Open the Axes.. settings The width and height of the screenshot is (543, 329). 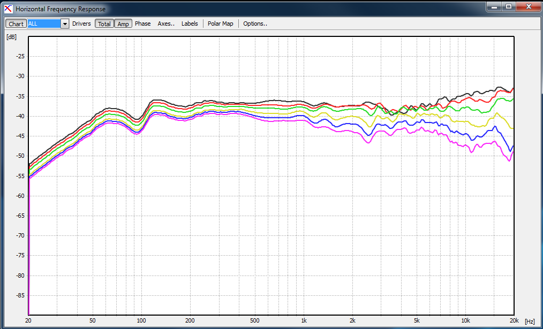pyautogui.click(x=166, y=24)
